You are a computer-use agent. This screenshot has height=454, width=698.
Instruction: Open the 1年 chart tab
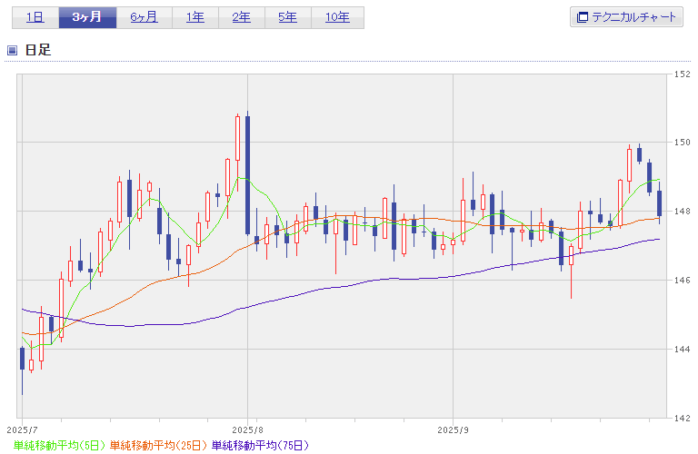[x=194, y=17]
